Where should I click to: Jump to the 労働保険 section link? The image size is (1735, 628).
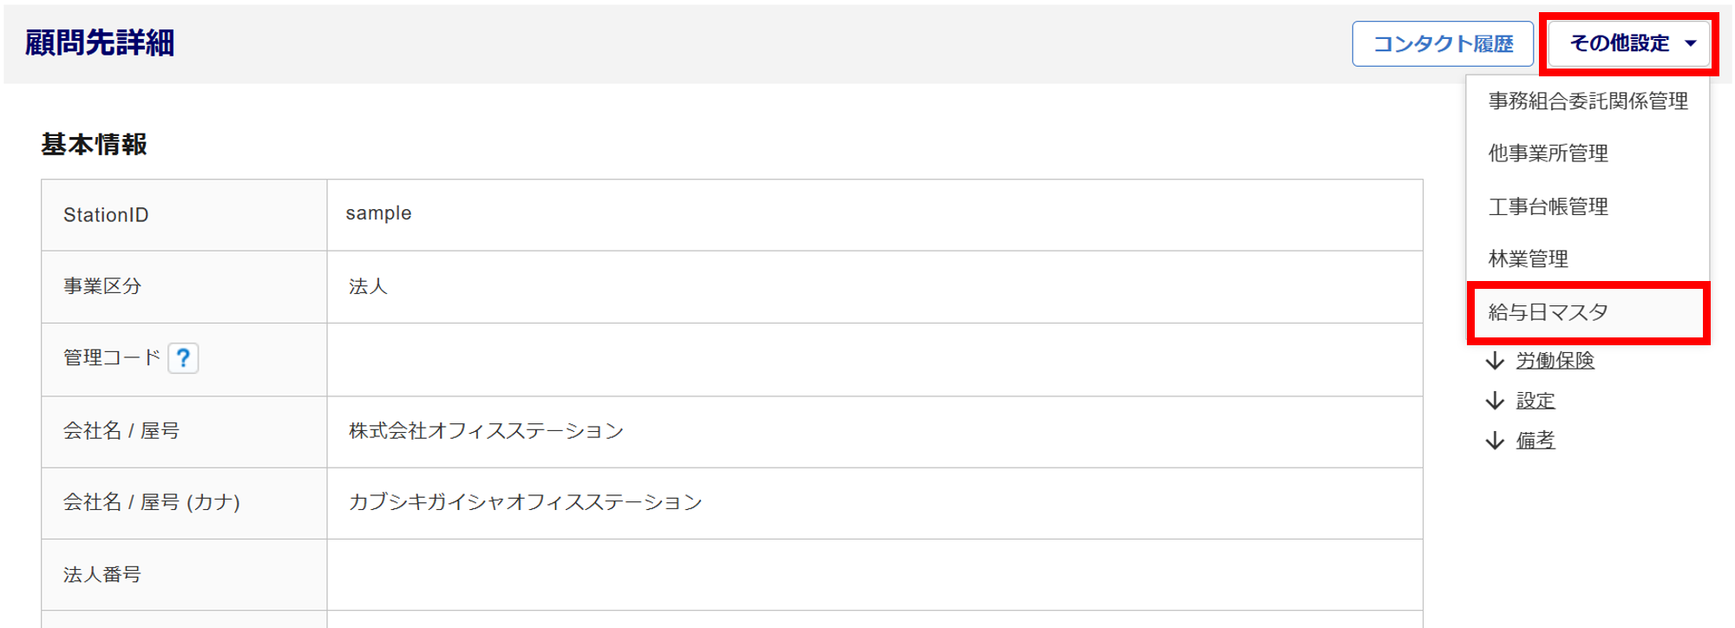click(x=1555, y=361)
